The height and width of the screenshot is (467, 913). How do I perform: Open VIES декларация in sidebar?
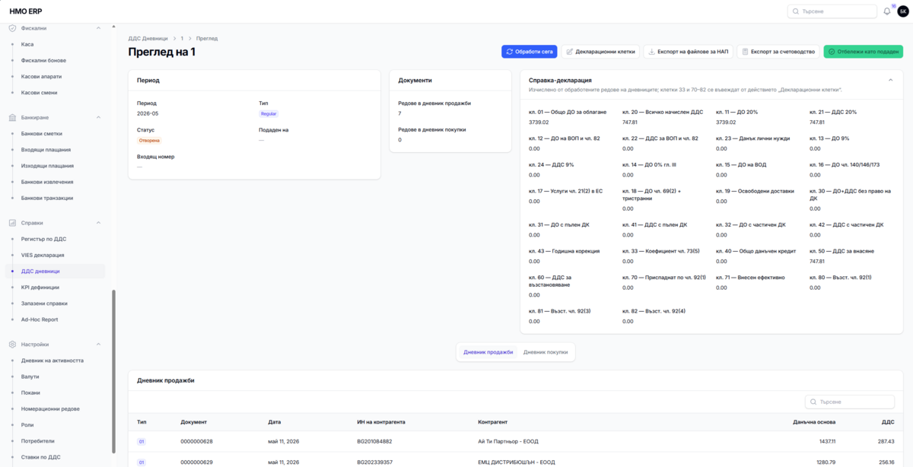(56, 255)
